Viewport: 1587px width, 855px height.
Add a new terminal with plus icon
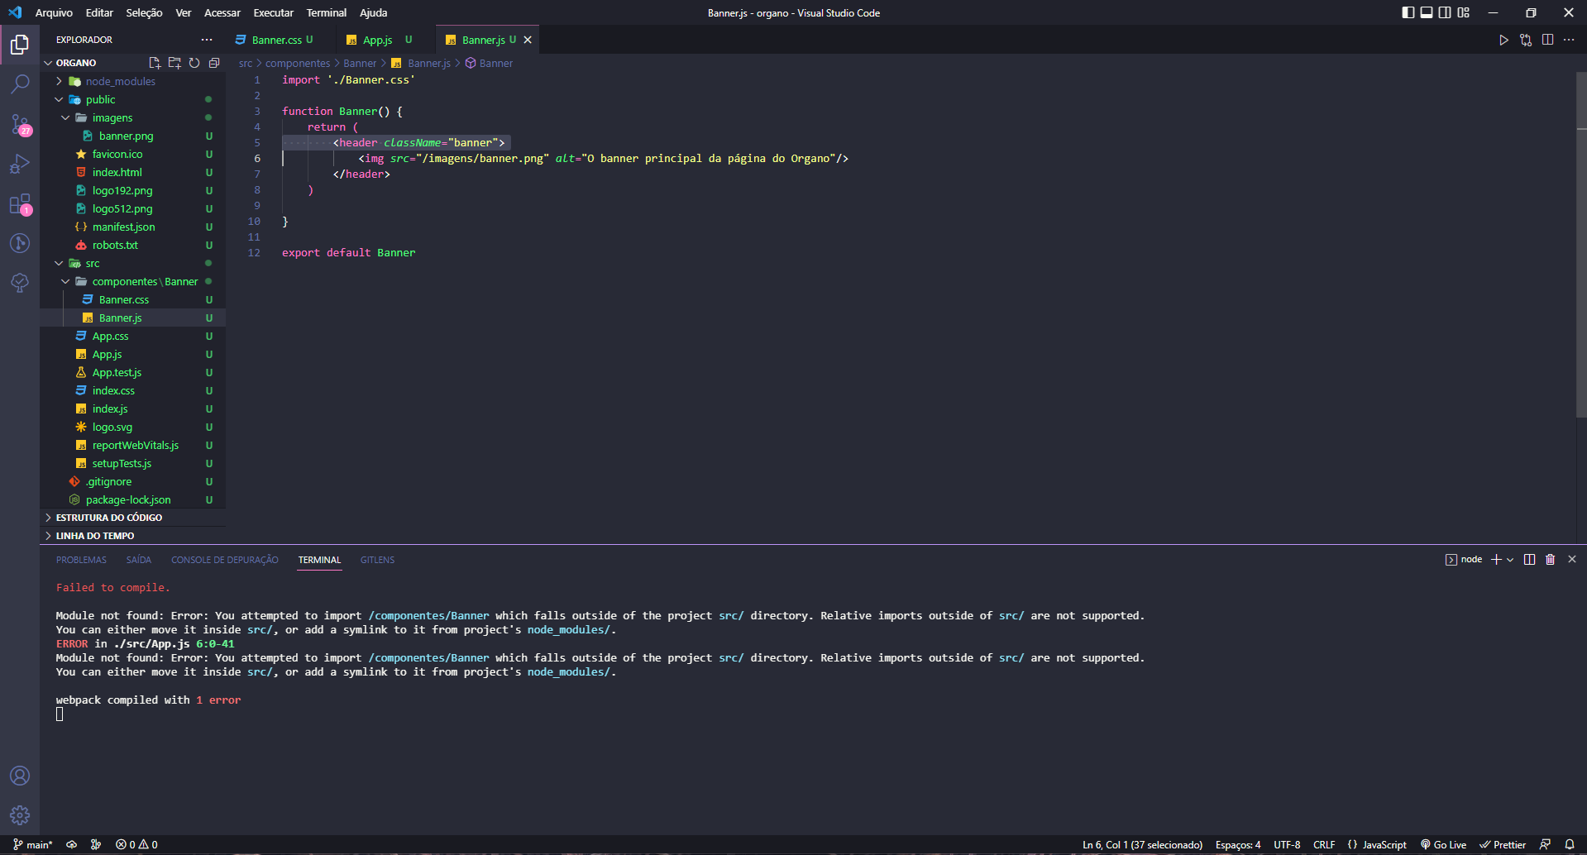click(1496, 560)
